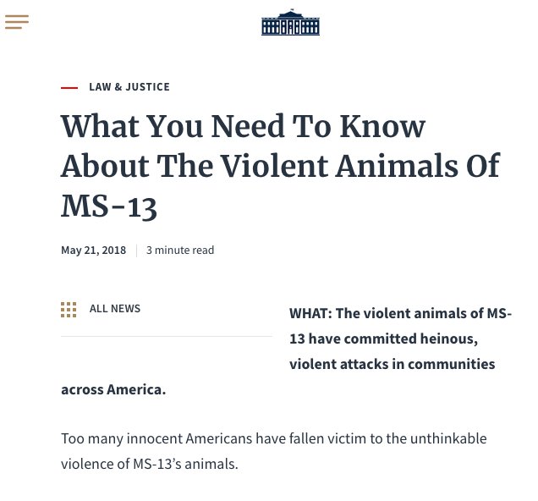Click the line starting "Too many innocent Americans"
538x501 pixels.
(274, 438)
